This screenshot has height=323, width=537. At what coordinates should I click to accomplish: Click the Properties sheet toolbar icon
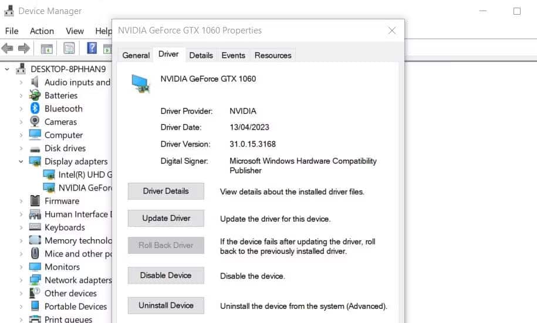(69, 48)
